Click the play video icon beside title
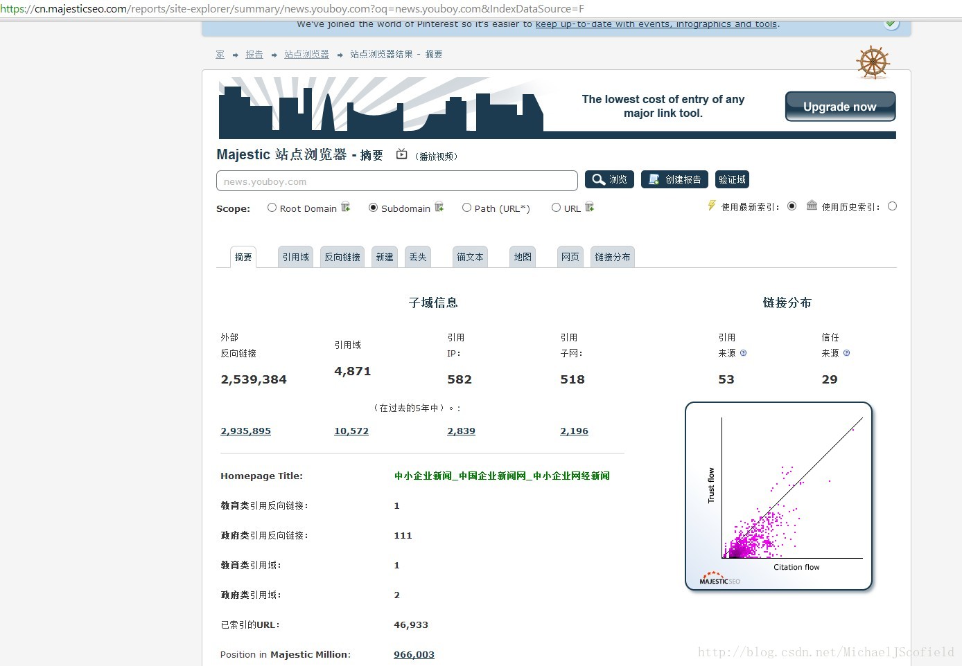 (x=402, y=154)
